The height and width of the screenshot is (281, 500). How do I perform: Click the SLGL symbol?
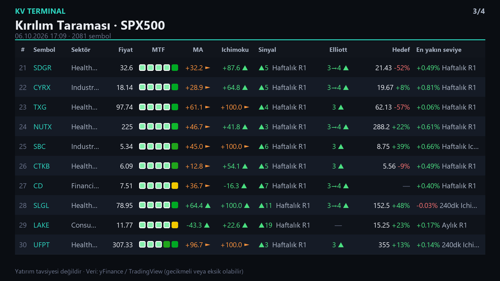(42, 206)
